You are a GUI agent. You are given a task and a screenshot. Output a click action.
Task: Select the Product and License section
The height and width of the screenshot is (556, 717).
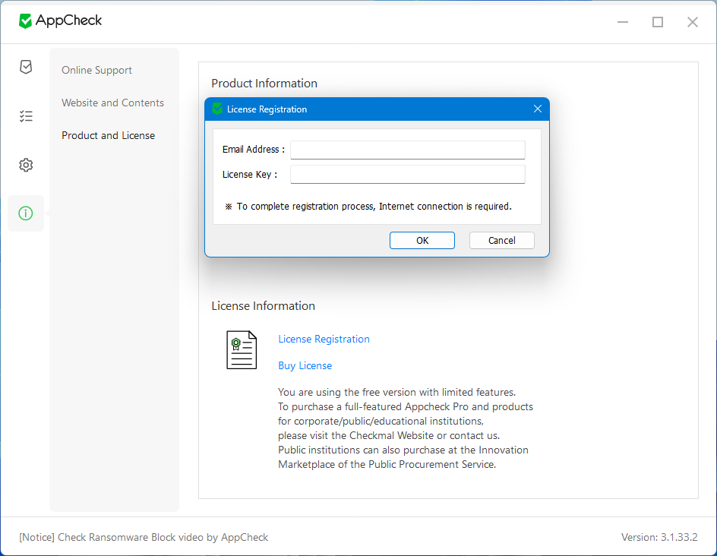coord(108,136)
